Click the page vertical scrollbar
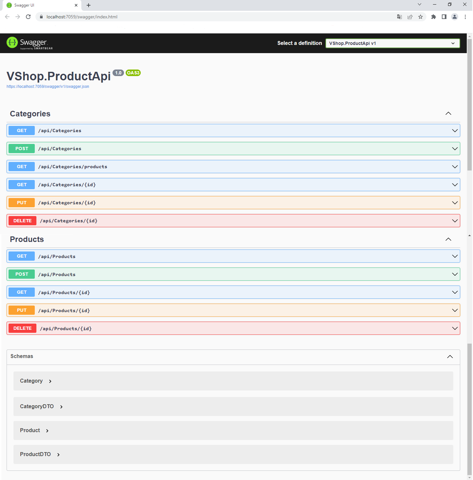Viewport: 473px width, 480px height. click(x=469, y=105)
